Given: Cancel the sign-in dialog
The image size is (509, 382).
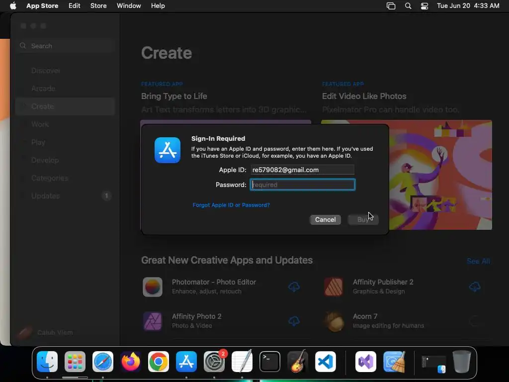Looking at the screenshot, I should coord(325,219).
